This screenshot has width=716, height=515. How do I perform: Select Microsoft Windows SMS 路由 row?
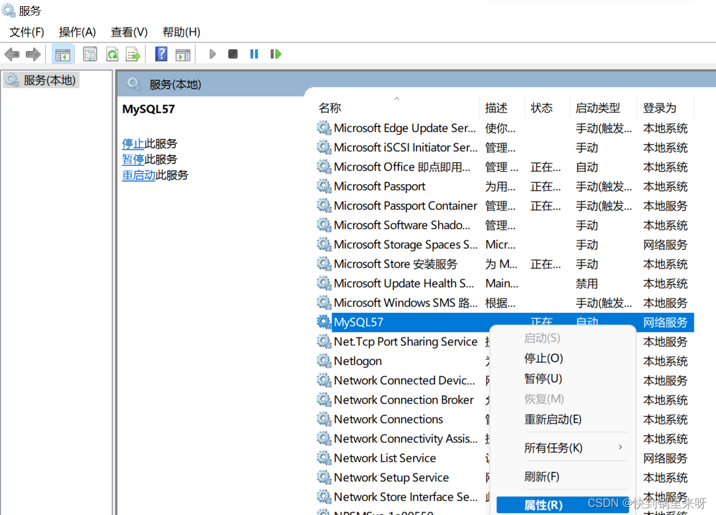(x=505, y=302)
